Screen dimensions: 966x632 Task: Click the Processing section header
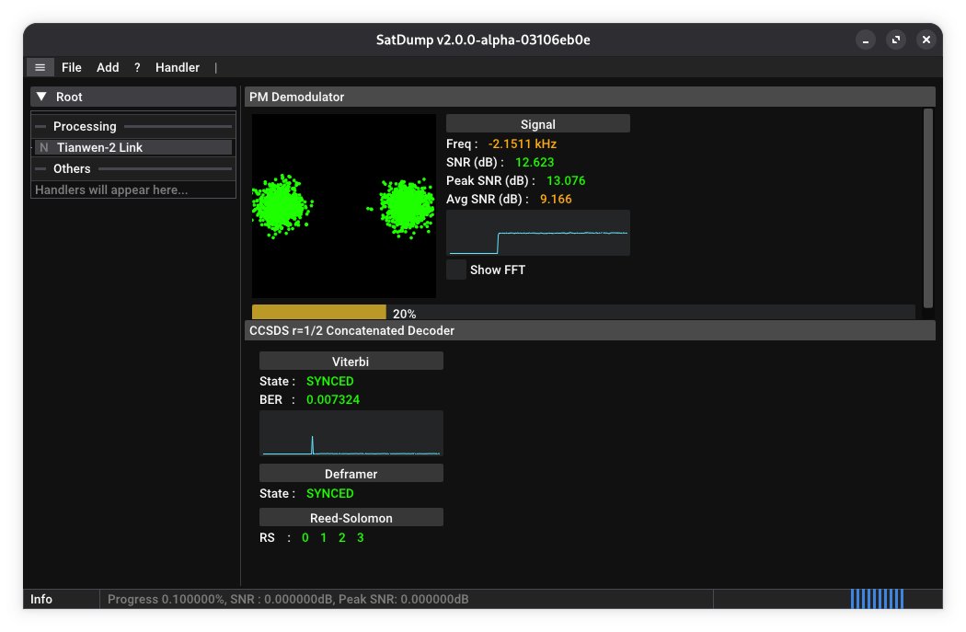point(133,126)
